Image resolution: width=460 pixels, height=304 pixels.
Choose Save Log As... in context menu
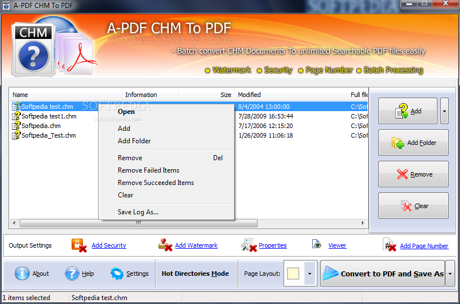coord(166,212)
